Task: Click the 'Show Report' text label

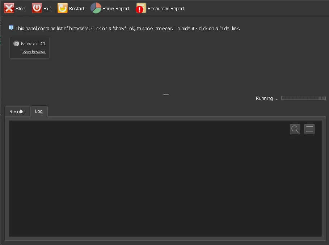Action: coord(116,9)
